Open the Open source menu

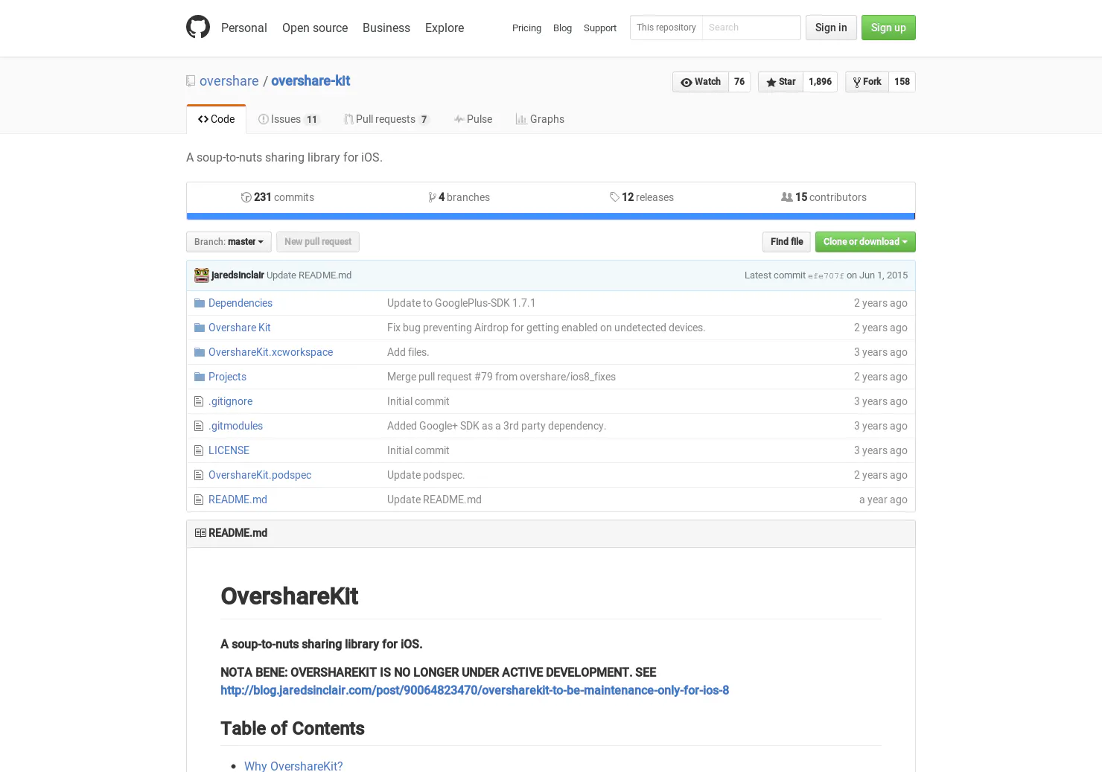(315, 28)
